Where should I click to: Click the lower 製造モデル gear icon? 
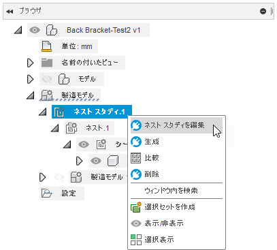coord(76,177)
